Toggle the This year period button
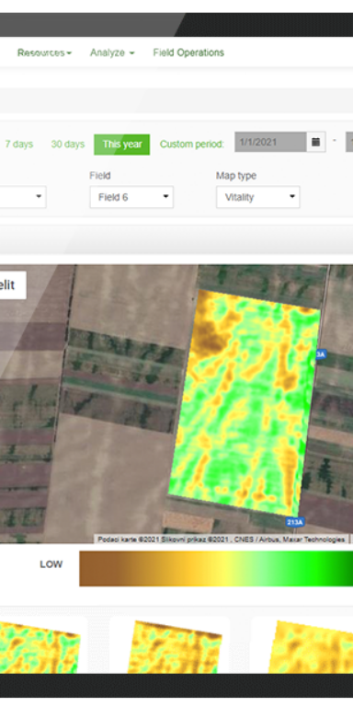This screenshot has width=353, height=707. tap(122, 145)
